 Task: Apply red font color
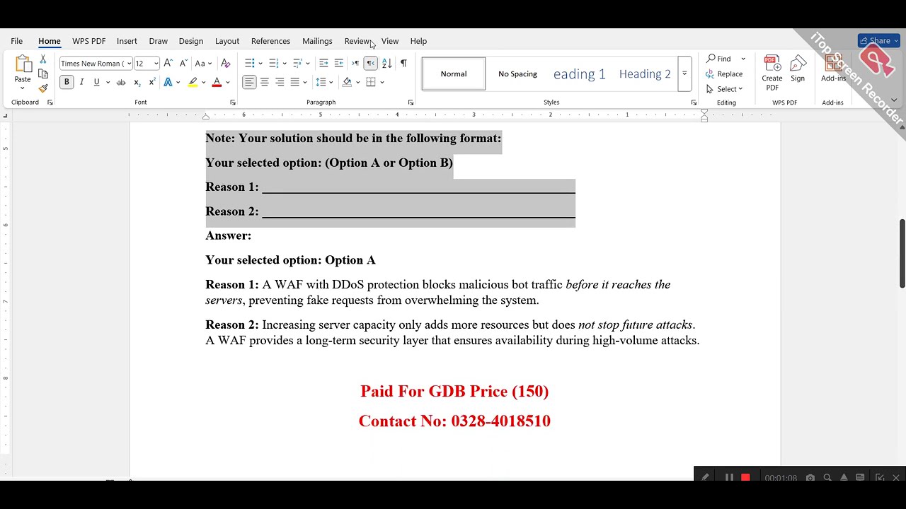(217, 82)
